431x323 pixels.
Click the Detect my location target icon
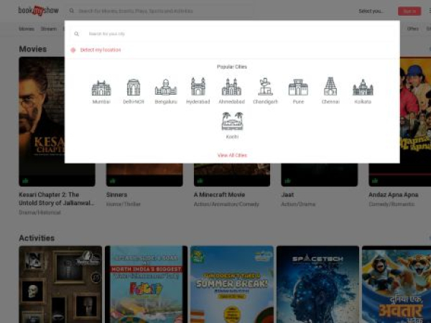(73, 50)
